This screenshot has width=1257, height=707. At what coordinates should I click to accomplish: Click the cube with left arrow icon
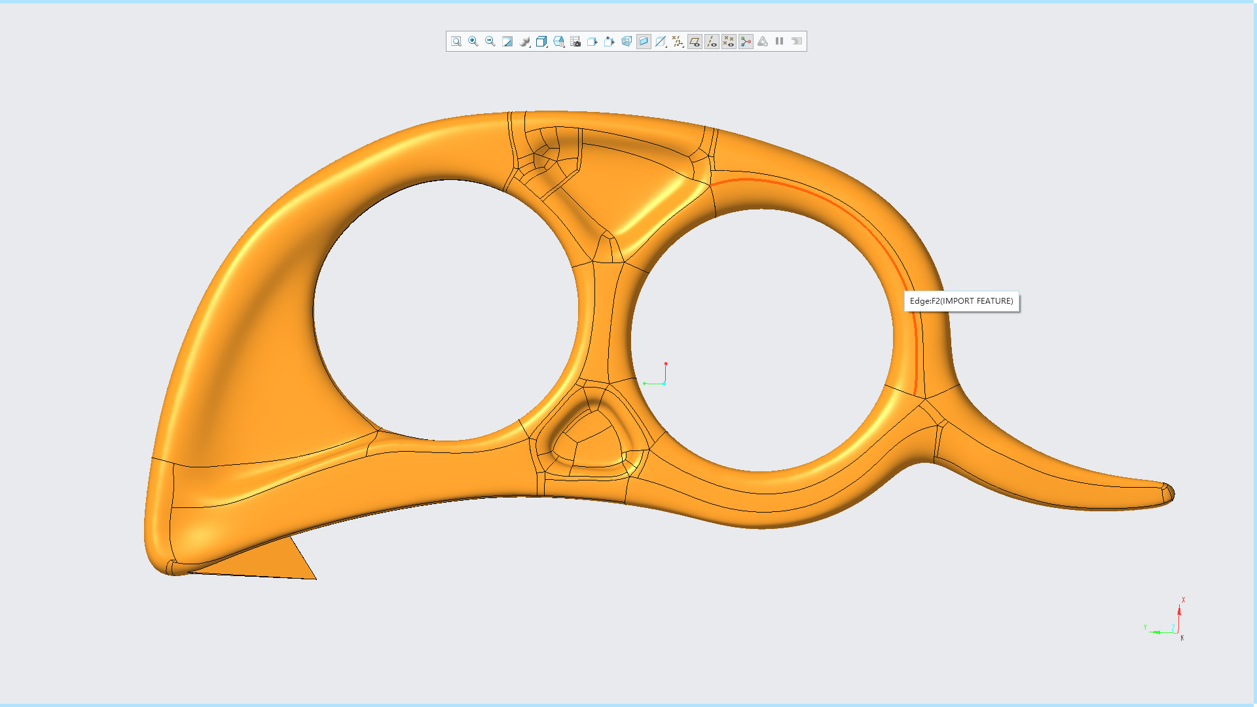point(592,41)
